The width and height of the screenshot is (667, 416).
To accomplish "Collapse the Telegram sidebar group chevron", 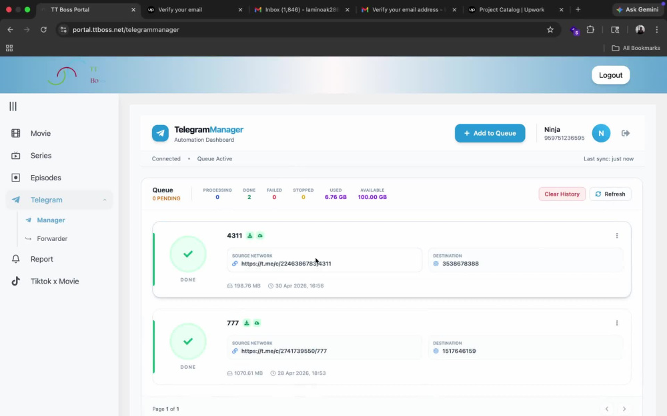I will [x=105, y=200].
